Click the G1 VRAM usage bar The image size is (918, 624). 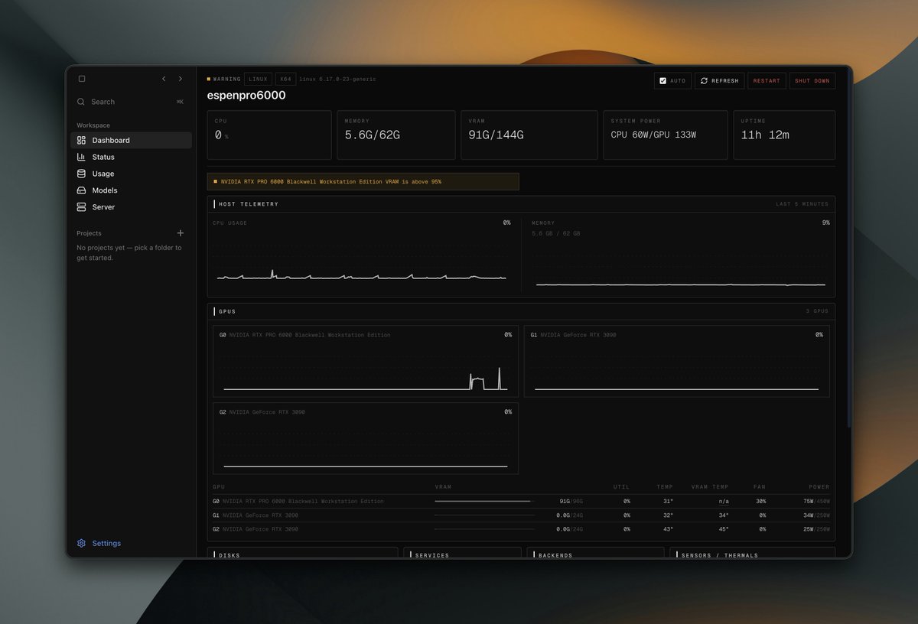coord(484,515)
